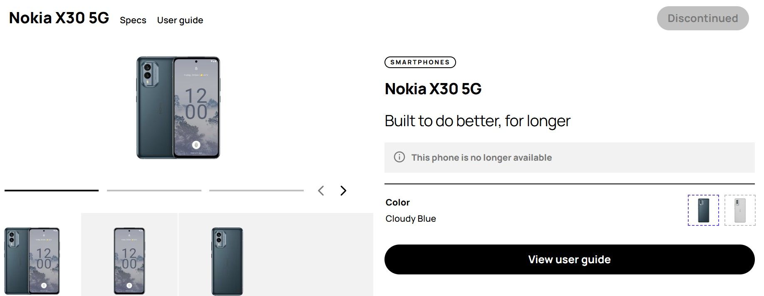Click the first carousel progress bar
This screenshot has height=296, width=764.
coord(52,191)
